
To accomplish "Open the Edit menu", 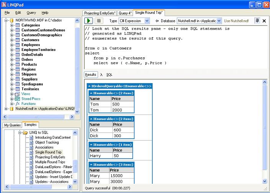I will [x=18, y=13].
